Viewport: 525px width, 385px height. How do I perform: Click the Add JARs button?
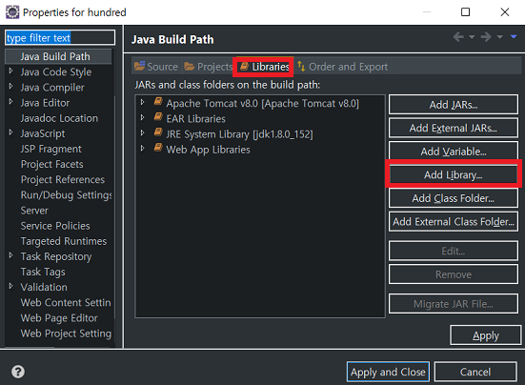[454, 105]
